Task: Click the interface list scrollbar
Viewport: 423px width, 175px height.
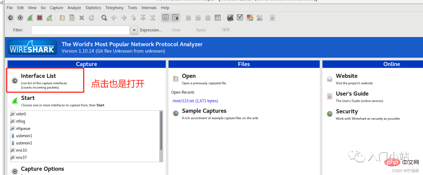Action: 161,131
